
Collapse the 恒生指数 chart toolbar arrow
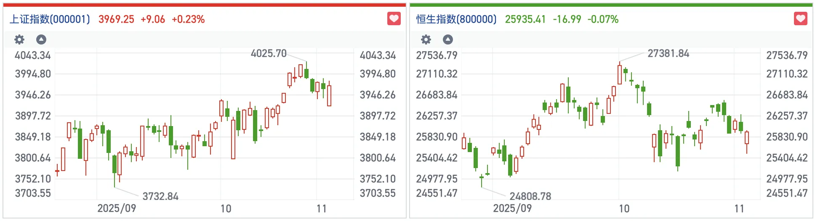pyautogui.click(x=448, y=39)
